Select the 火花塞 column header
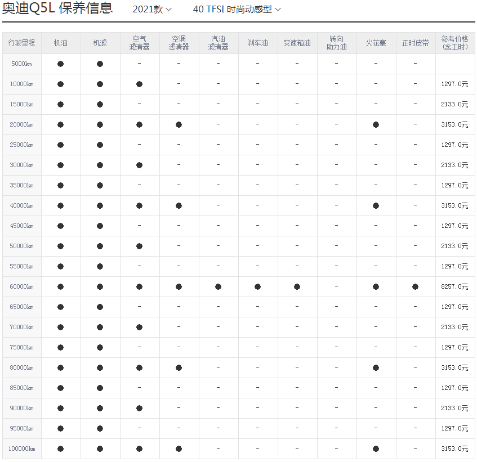Image resolution: width=477 pixels, height=462 pixels. [x=376, y=43]
